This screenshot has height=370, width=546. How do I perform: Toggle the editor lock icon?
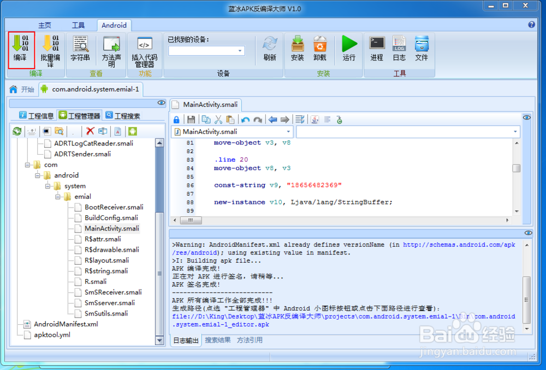pos(176,120)
